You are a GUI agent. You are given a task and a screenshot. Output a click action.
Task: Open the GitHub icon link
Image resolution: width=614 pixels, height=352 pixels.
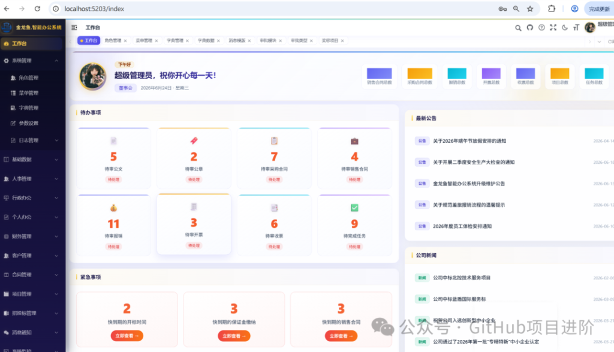tap(530, 28)
